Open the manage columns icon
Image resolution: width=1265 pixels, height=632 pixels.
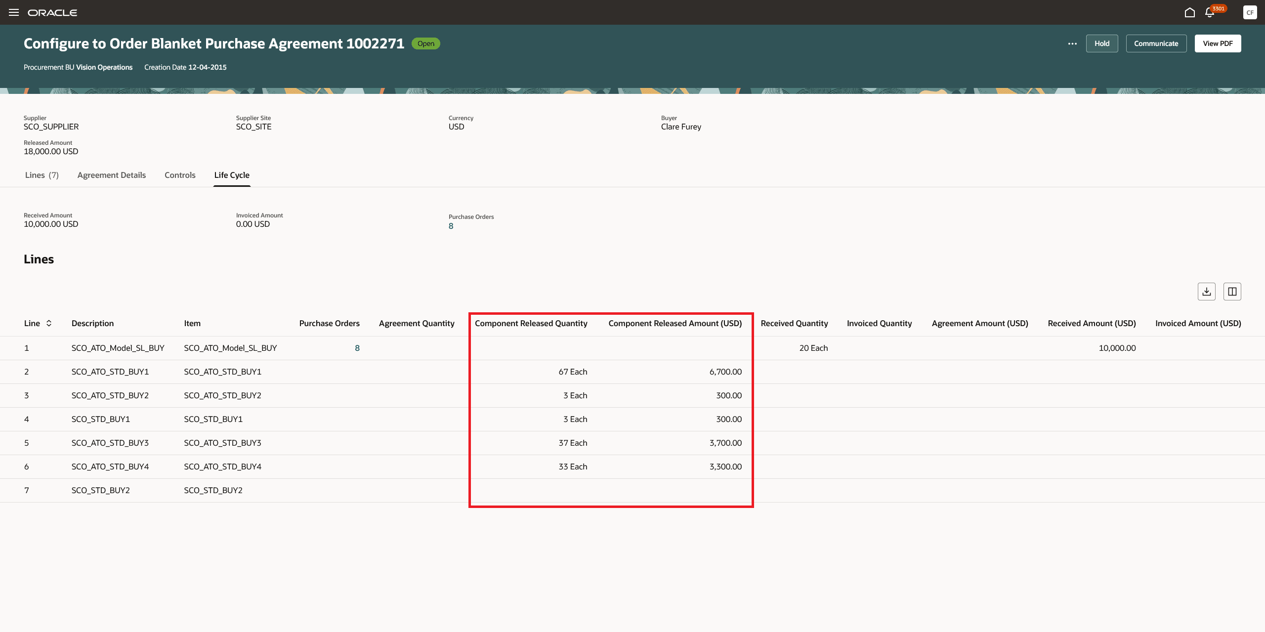[1232, 292]
